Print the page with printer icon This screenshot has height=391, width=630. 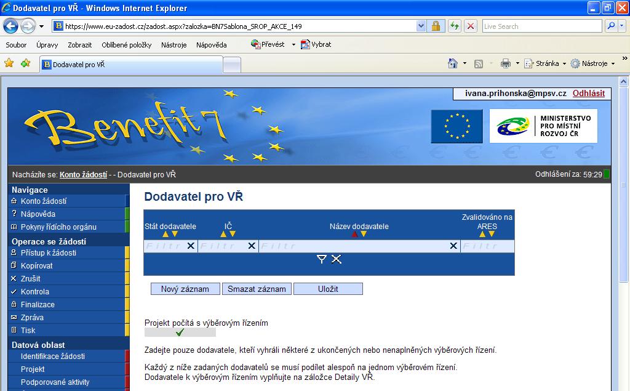(506, 63)
